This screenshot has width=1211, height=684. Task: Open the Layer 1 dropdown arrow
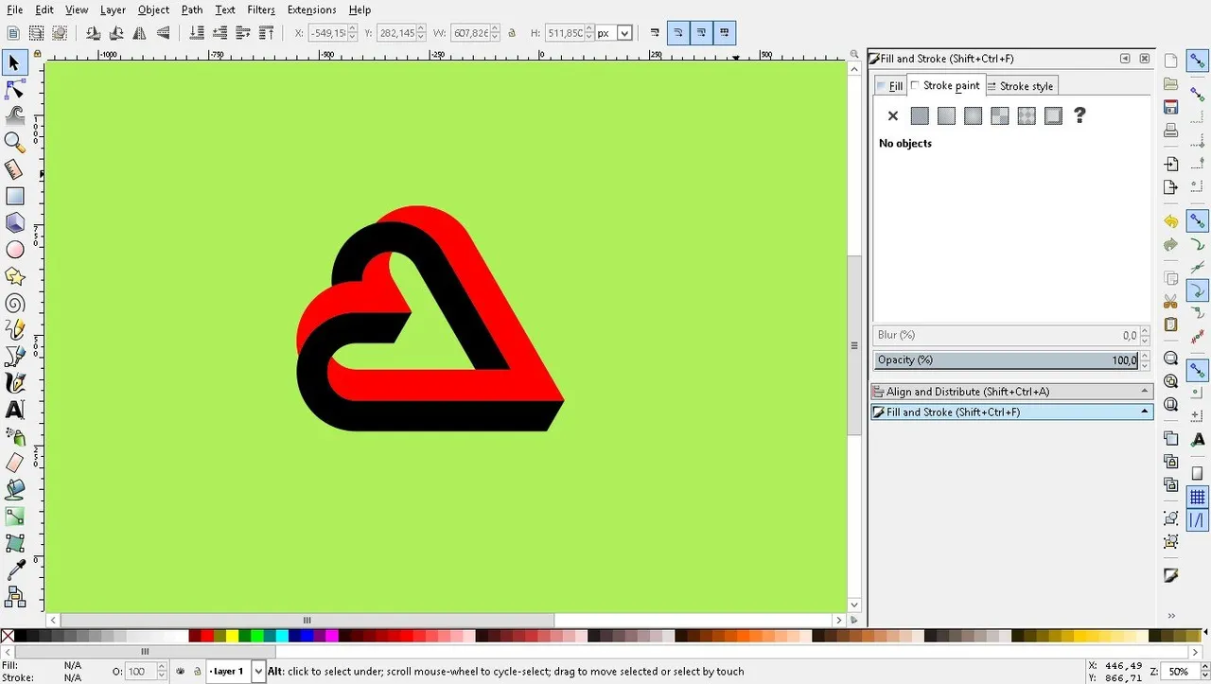[x=258, y=672]
